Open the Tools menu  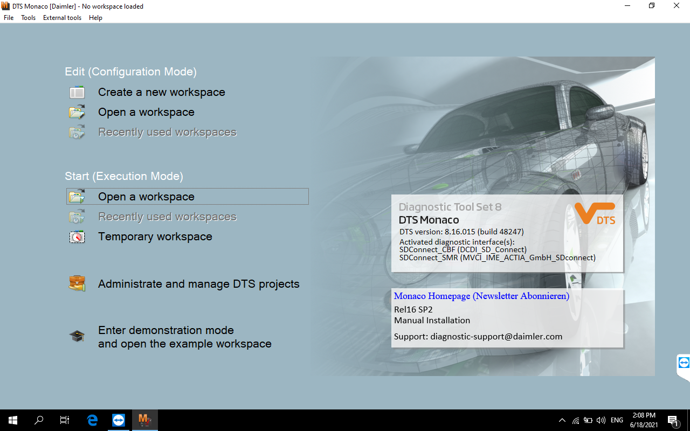29,18
